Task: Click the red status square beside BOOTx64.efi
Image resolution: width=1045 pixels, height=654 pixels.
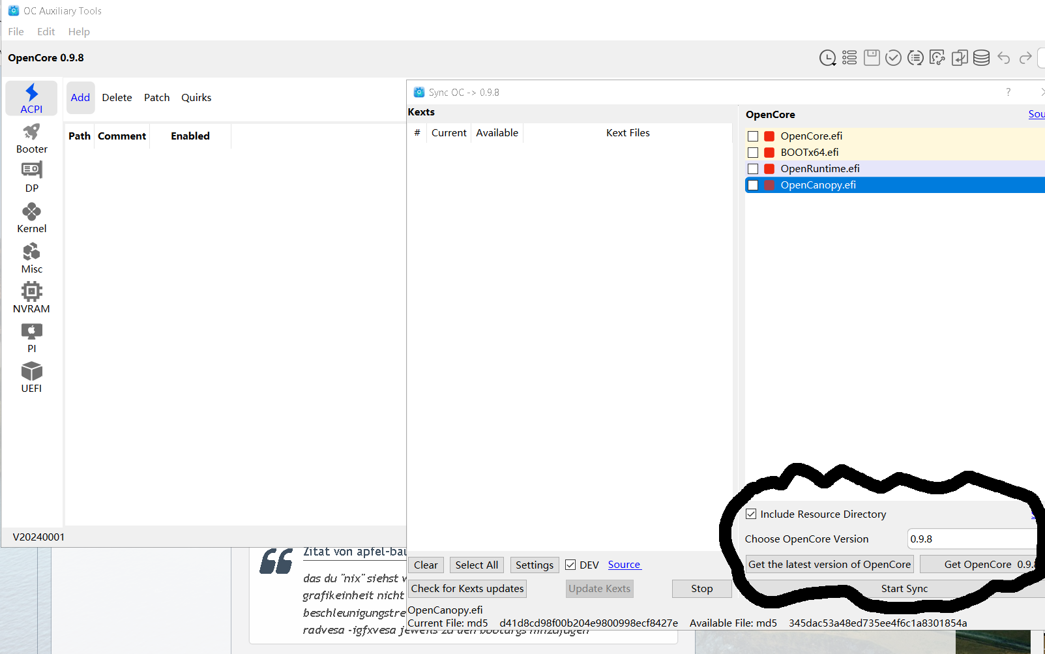Action: tap(769, 153)
